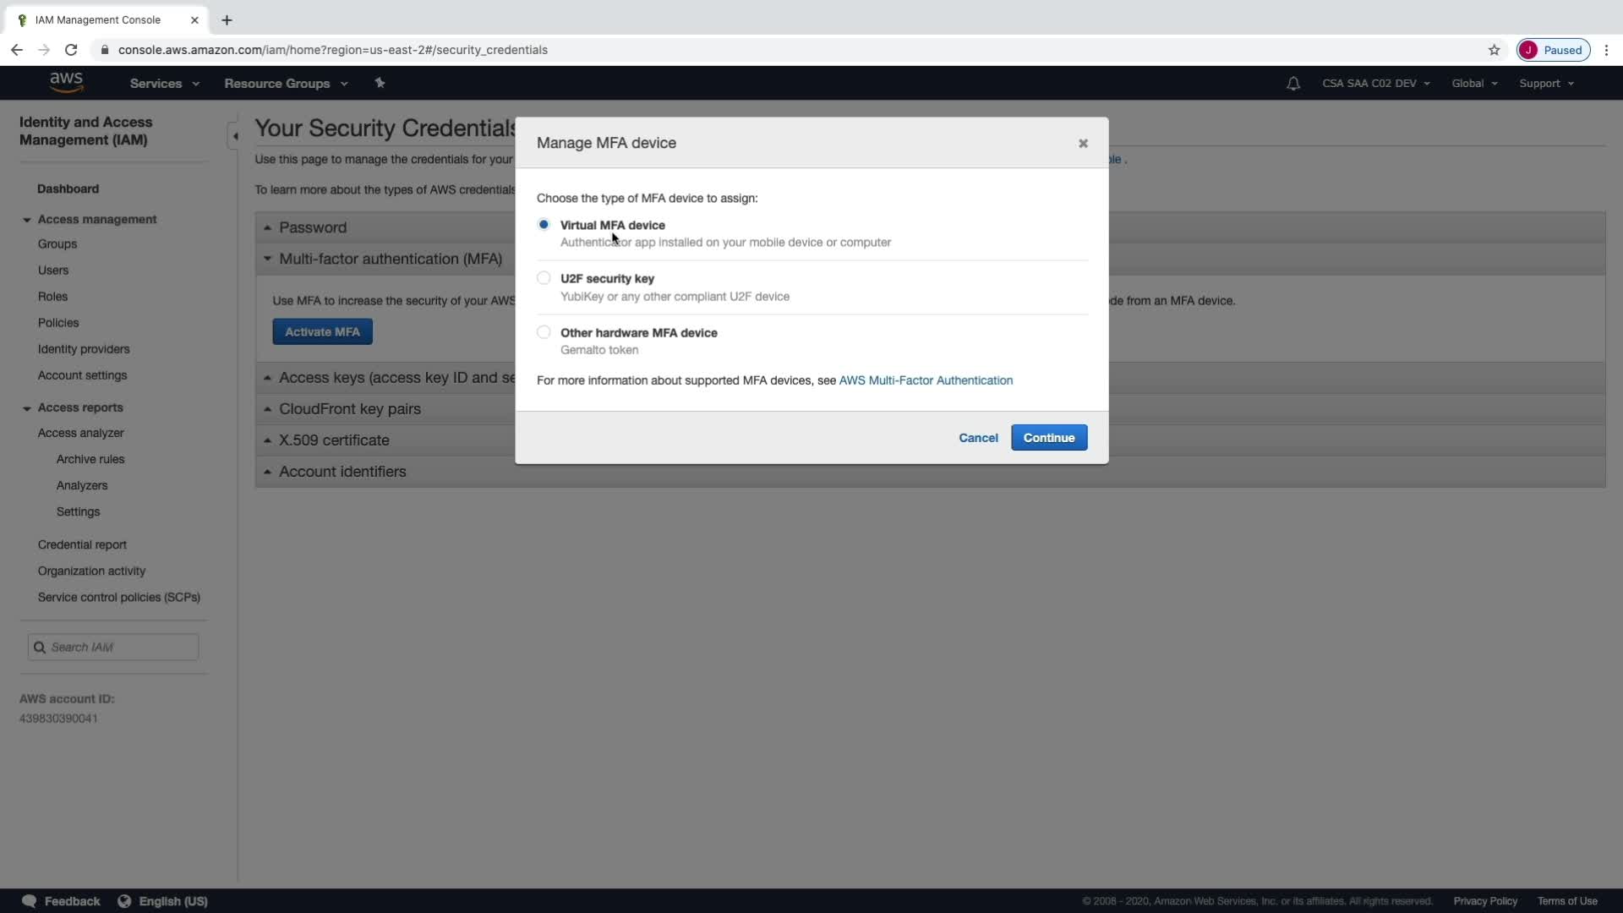Open the AWS Multi-Factor Authentication link
Image resolution: width=1623 pixels, height=913 pixels.
(925, 380)
